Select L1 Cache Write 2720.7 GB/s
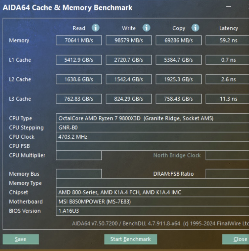The width and height of the screenshot is (249, 251). (x=129, y=60)
